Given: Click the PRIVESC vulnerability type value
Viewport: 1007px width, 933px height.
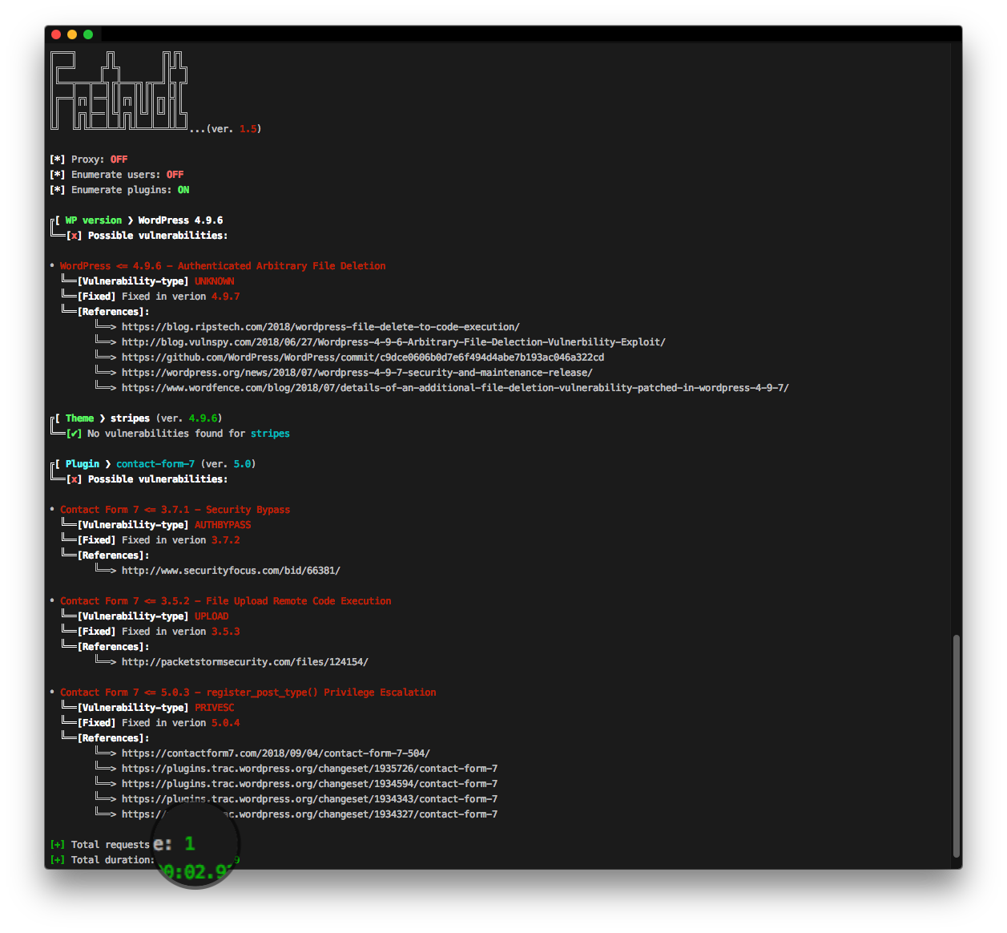Looking at the screenshot, I should (215, 708).
